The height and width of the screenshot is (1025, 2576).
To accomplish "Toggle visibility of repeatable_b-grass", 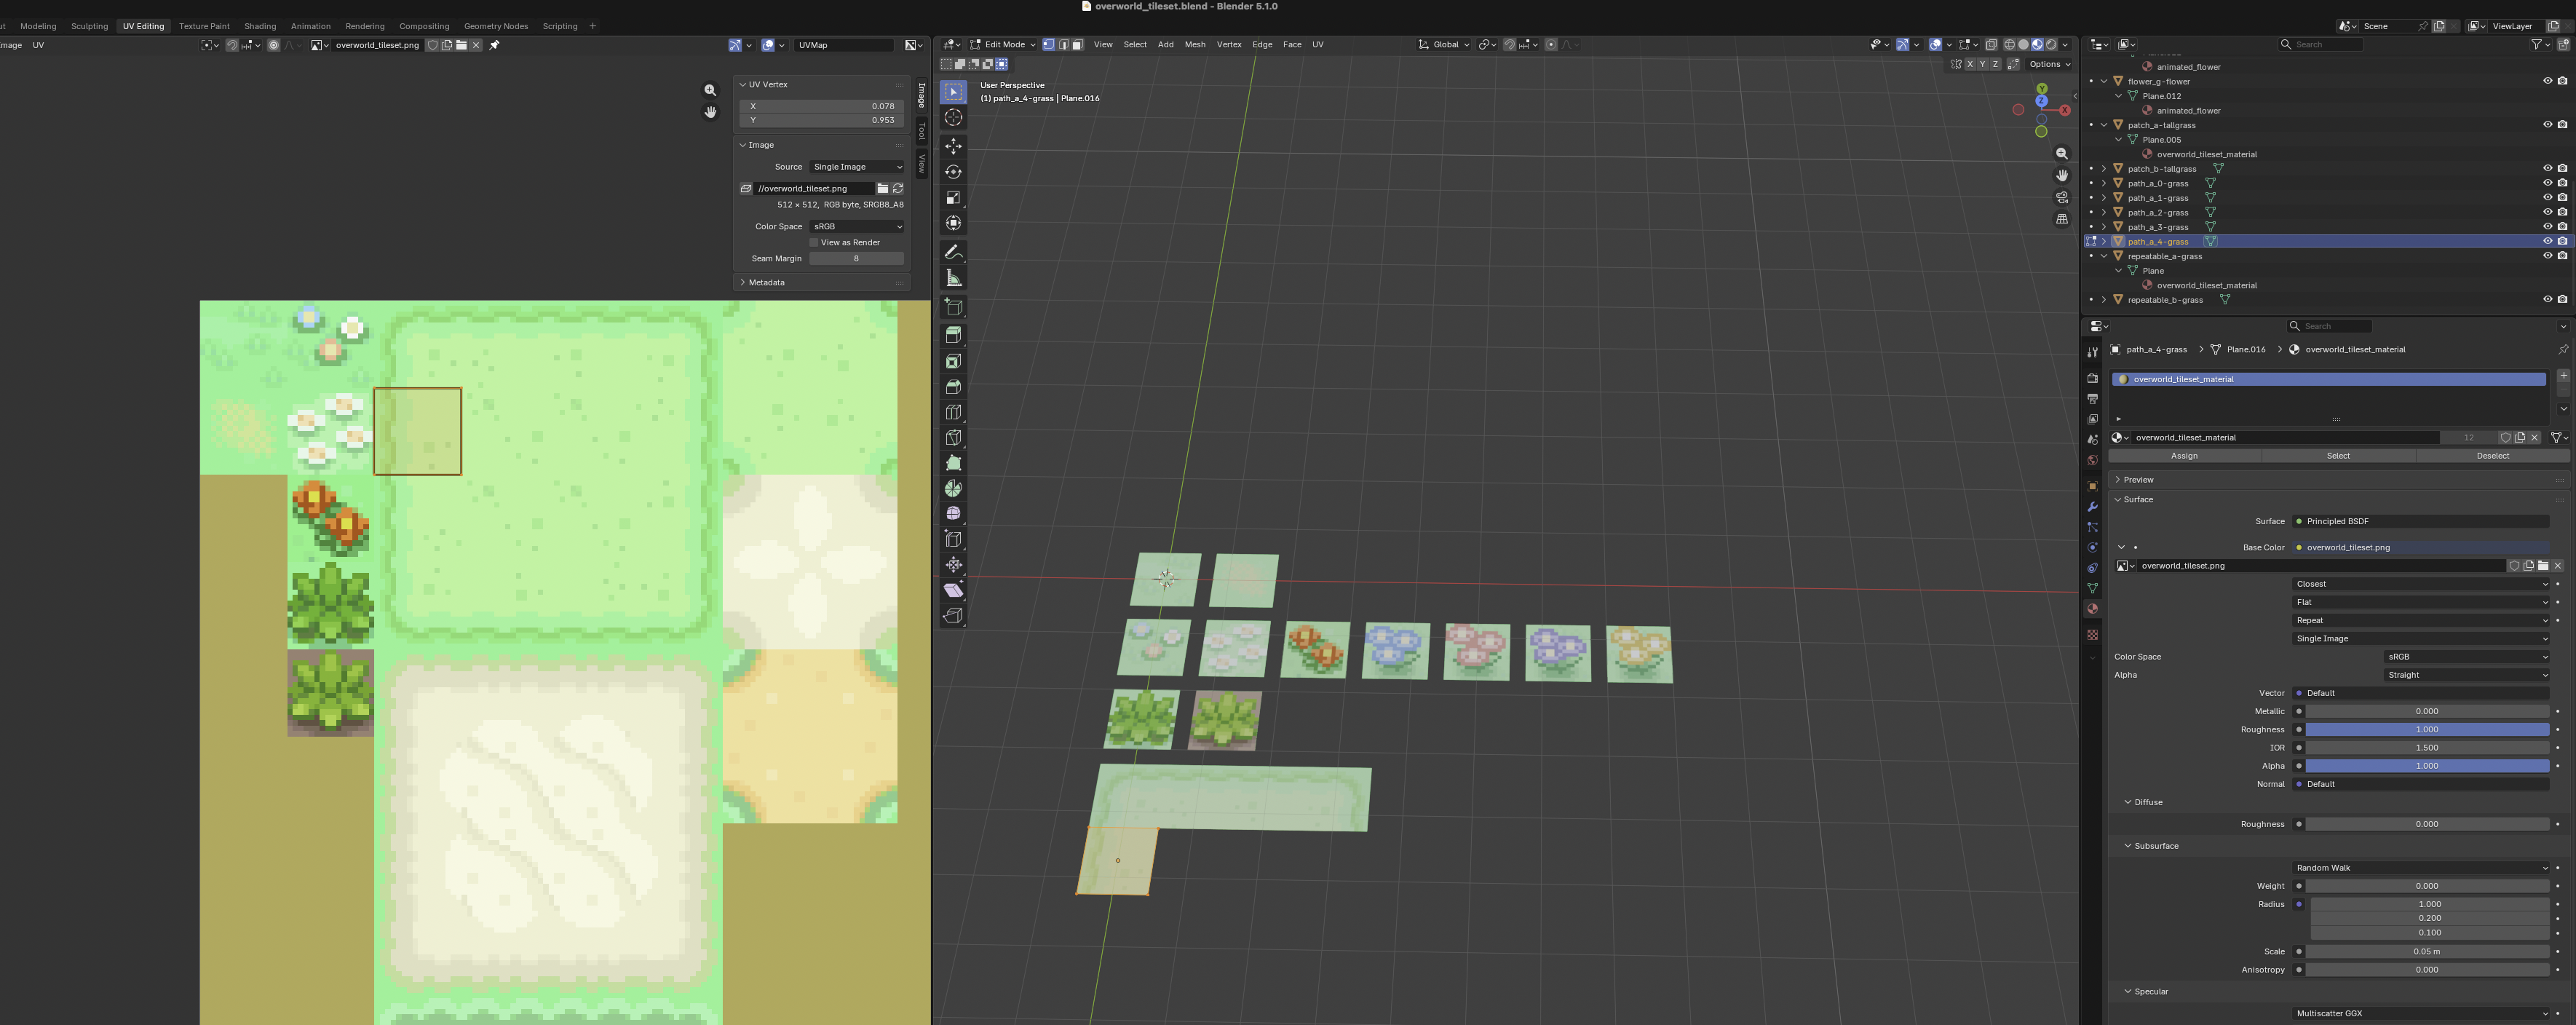I will pos(2547,299).
